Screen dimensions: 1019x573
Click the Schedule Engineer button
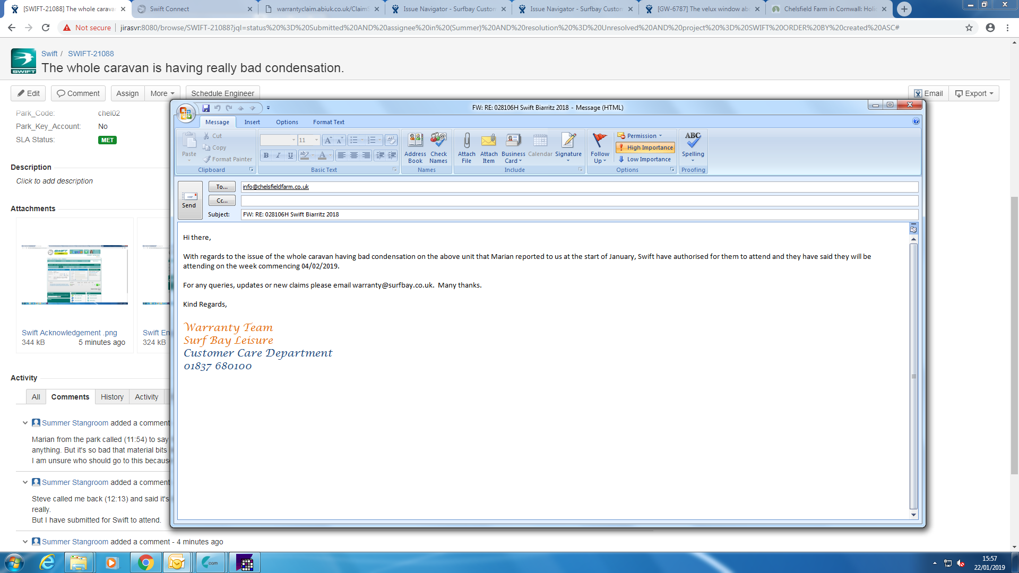click(x=222, y=93)
